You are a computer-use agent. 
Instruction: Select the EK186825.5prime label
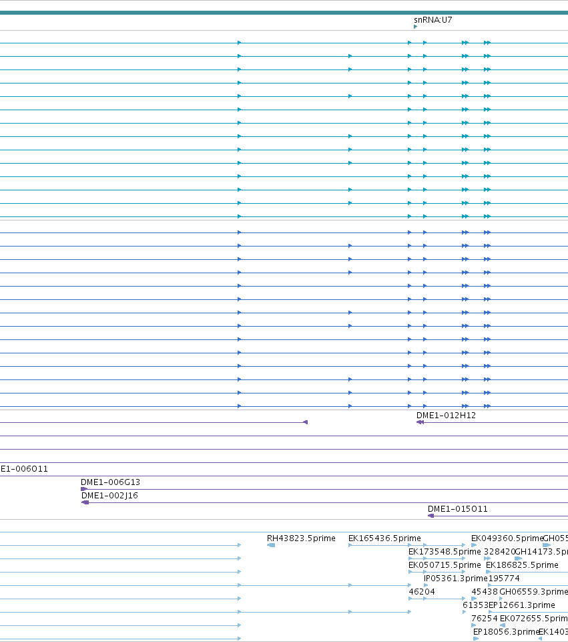pos(522,565)
